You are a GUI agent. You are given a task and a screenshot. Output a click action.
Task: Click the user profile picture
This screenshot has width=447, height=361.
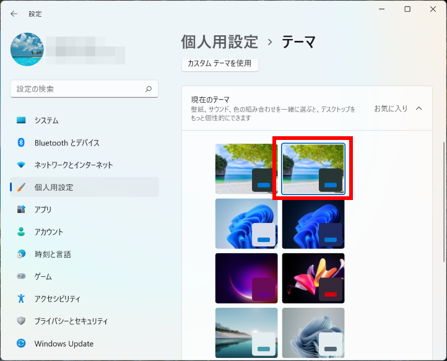pyautogui.click(x=27, y=50)
